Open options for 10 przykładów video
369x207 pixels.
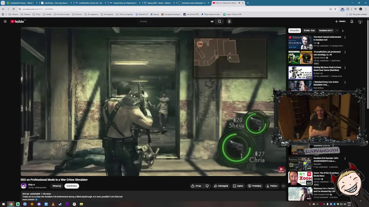[345, 52]
